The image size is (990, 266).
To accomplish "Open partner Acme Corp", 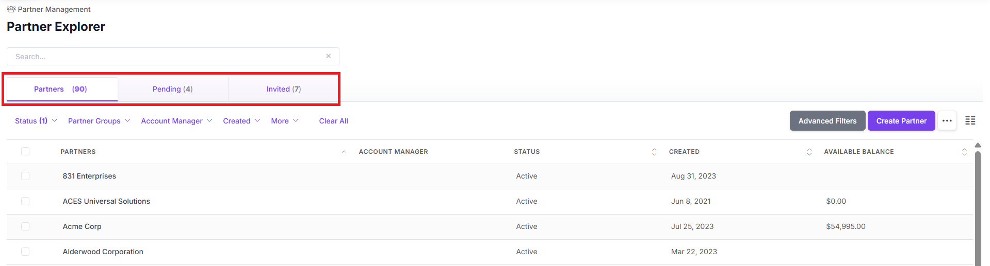I will pyautogui.click(x=82, y=226).
